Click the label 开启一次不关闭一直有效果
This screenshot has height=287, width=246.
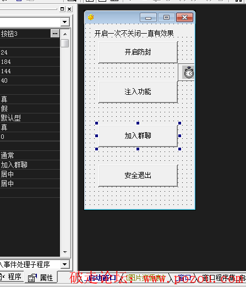134,34
